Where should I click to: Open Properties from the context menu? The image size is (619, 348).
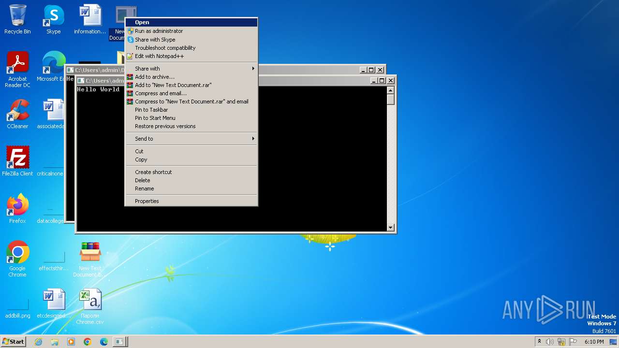(191, 201)
